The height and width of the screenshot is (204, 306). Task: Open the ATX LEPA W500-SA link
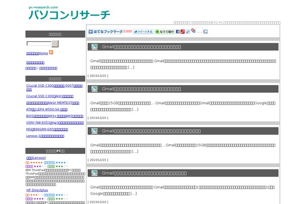(x=47, y=110)
